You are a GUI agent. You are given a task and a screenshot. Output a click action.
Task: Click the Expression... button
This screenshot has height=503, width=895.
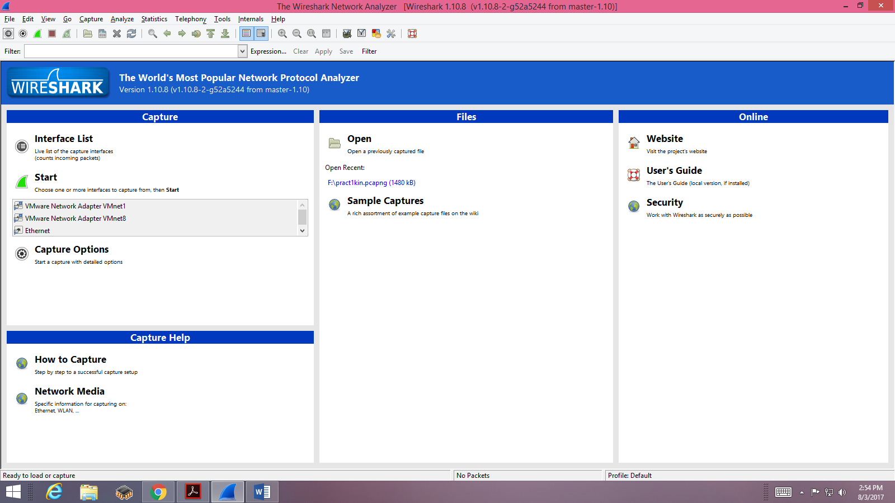pyautogui.click(x=268, y=51)
